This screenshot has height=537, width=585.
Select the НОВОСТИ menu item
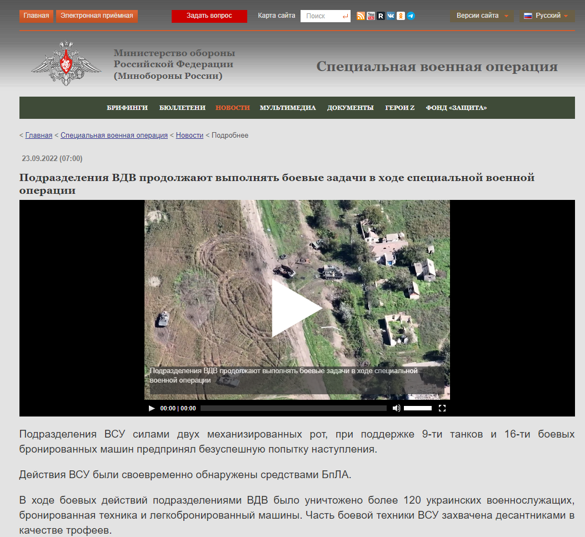pyautogui.click(x=232, y=108)
